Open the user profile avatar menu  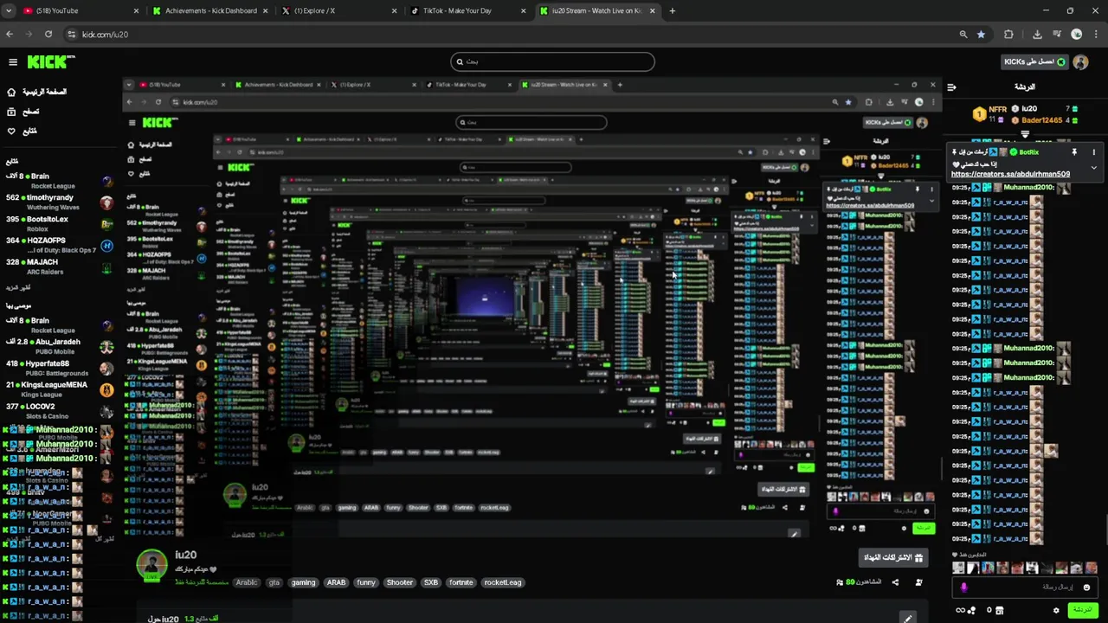[1080, 61]
